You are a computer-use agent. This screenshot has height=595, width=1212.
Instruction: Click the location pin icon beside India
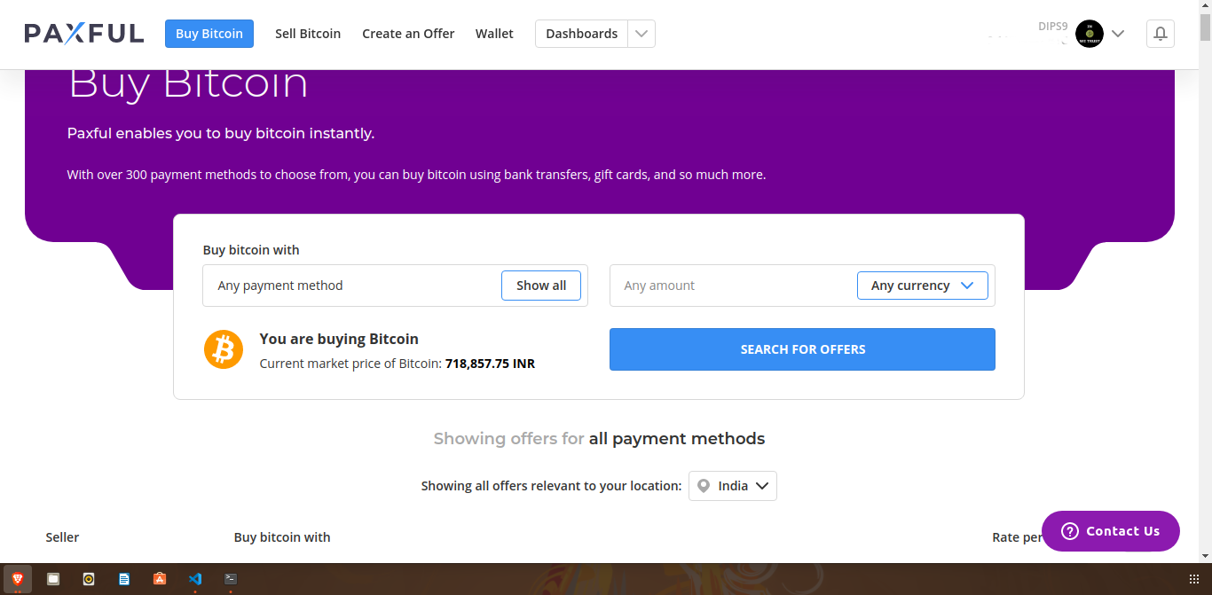pos(704,486)
